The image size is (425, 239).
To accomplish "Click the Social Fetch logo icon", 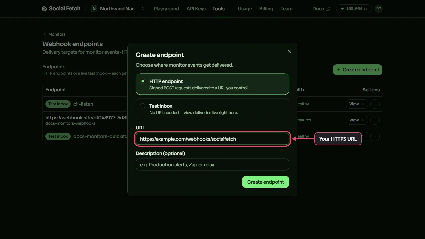I will point(45,9).
